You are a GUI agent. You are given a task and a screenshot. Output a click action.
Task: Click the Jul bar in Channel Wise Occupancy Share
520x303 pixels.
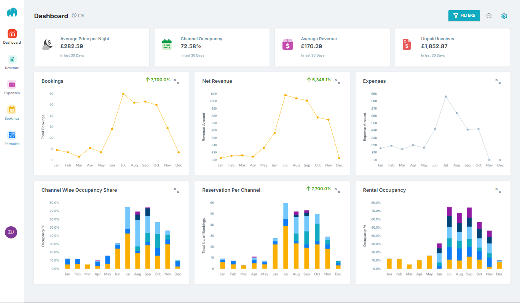click(128, 238)
